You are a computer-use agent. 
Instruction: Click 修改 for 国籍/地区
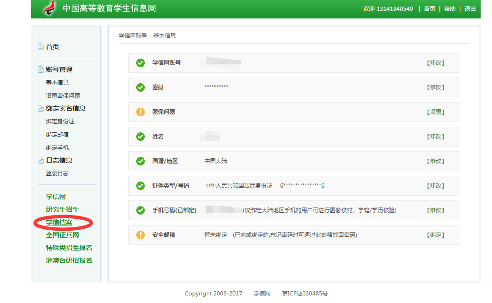(x=436, y=161)
